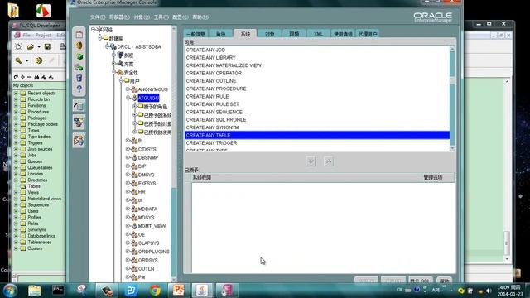Open the 文件 menu
The height and width of the screenshot is (298, 530).
point(98,17)
